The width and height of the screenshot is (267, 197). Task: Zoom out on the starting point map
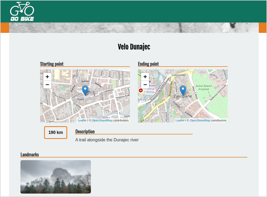click(x=47, y=85)
